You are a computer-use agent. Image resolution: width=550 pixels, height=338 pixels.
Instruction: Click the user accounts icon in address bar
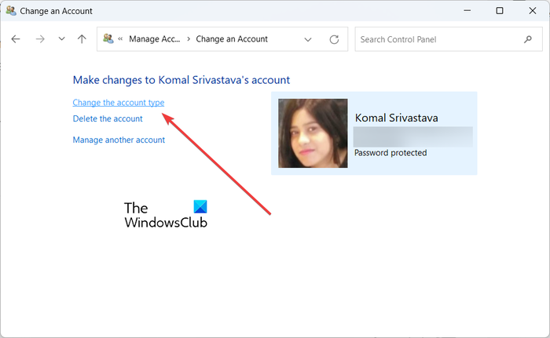click(x=108, y=38)
